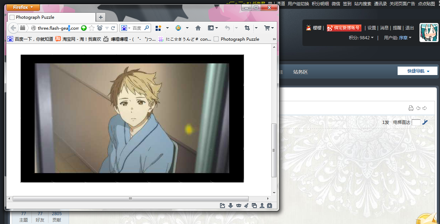Click the green go arrow in address bar

(84, 28)
